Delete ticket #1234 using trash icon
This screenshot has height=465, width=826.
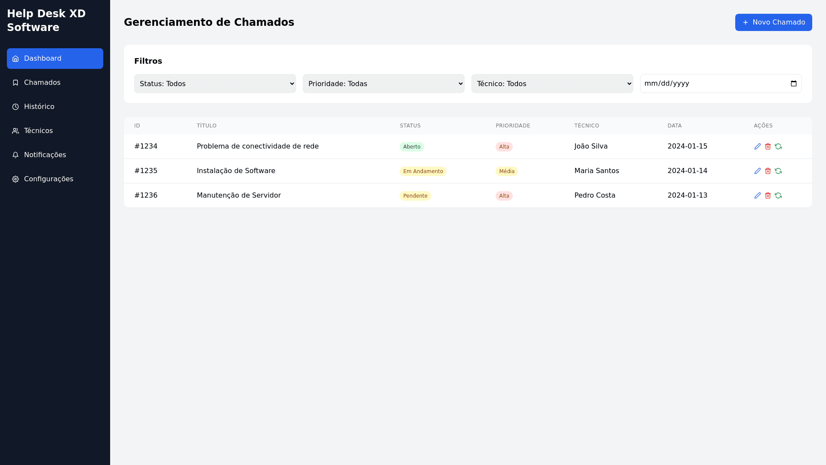768,146
